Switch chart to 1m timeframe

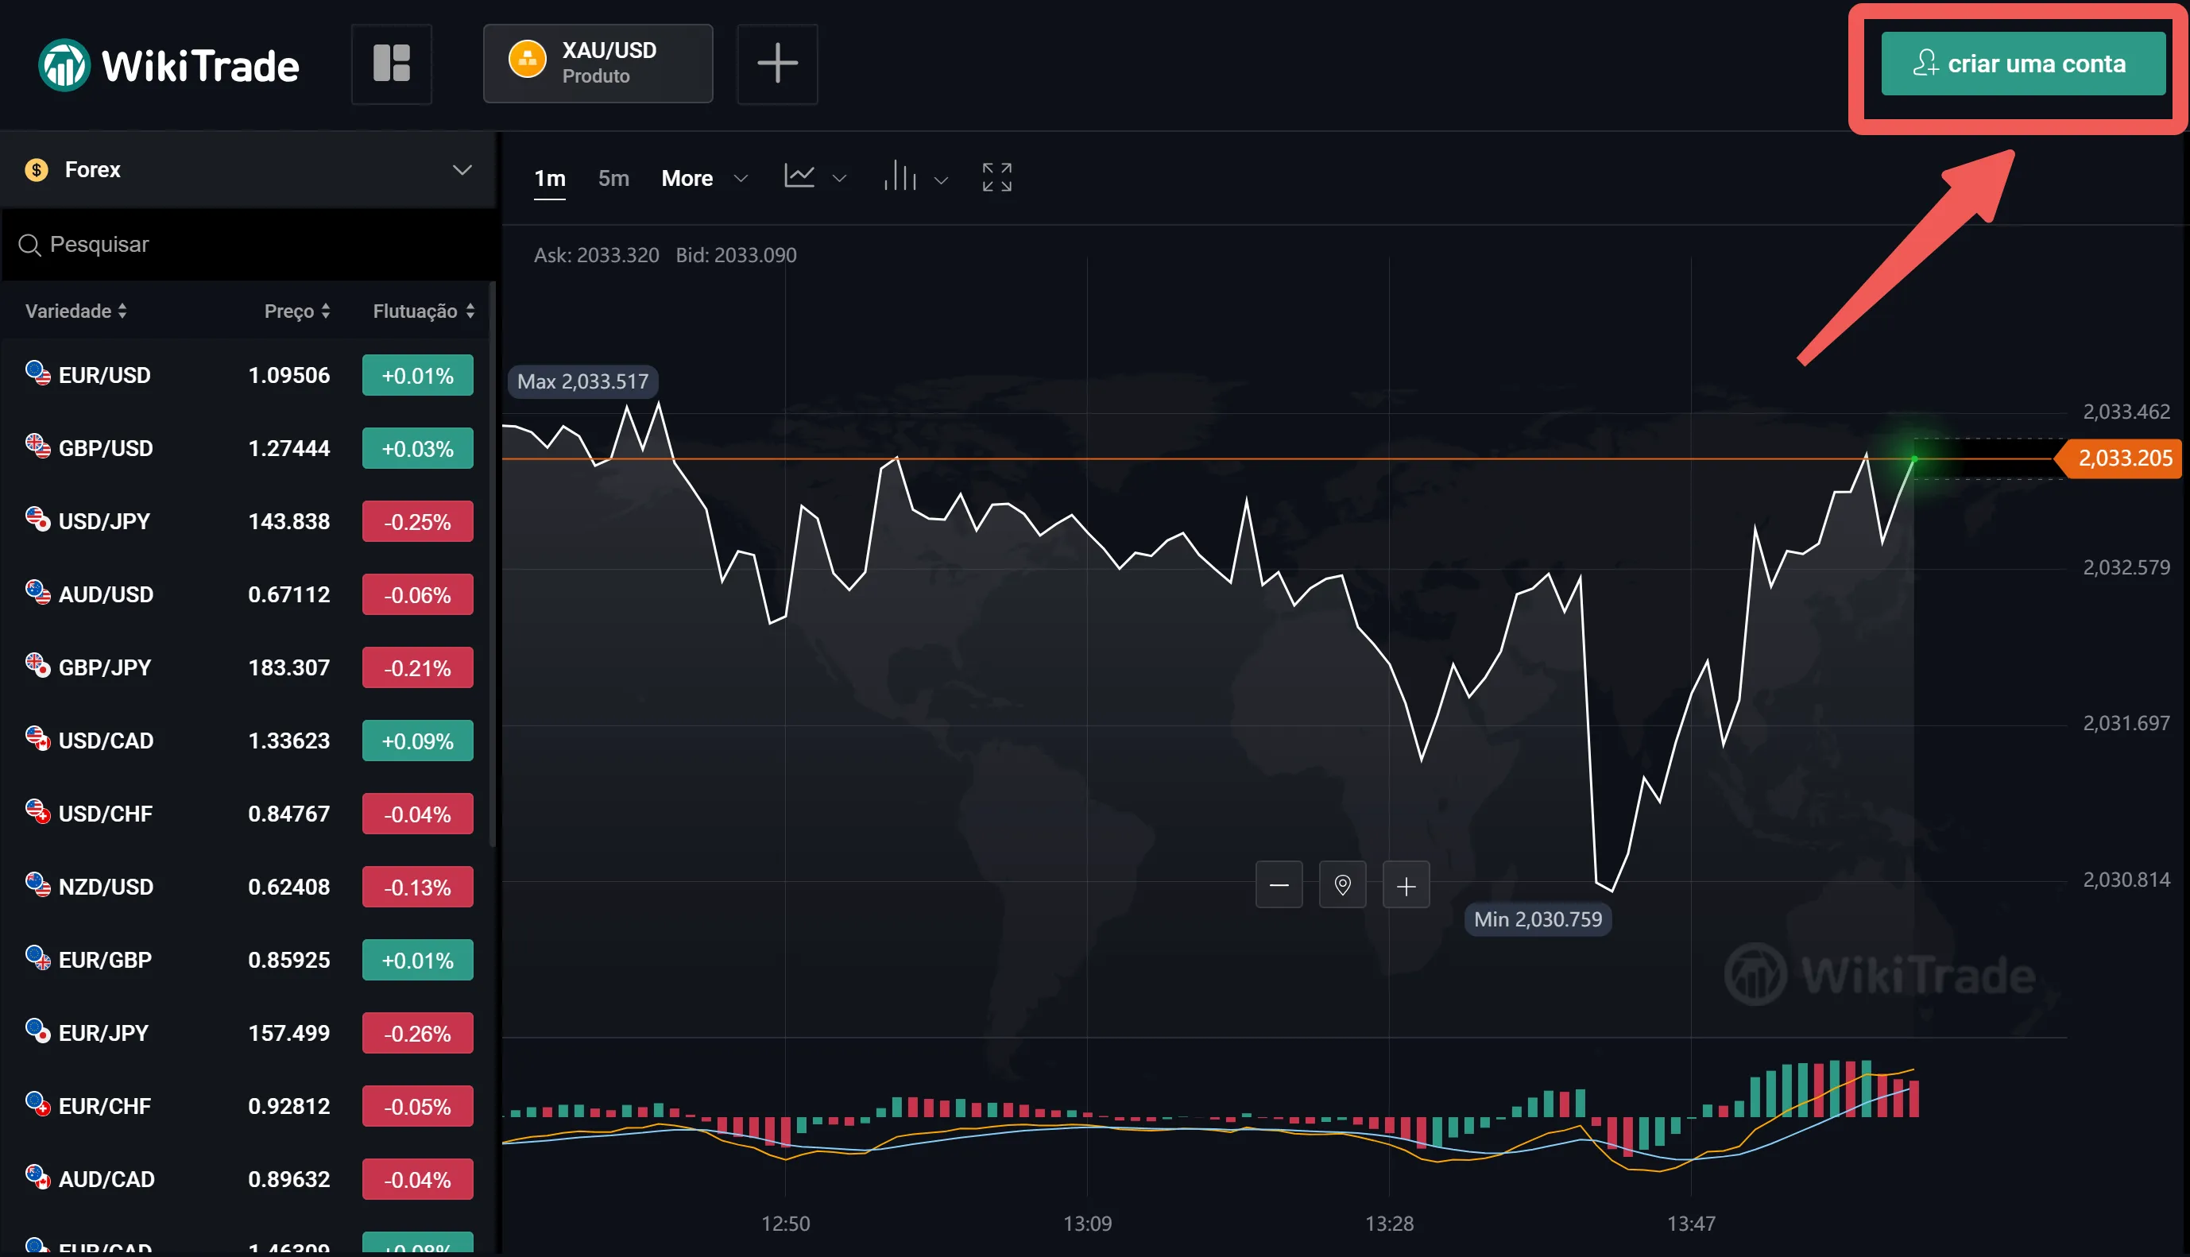[550, 179]
